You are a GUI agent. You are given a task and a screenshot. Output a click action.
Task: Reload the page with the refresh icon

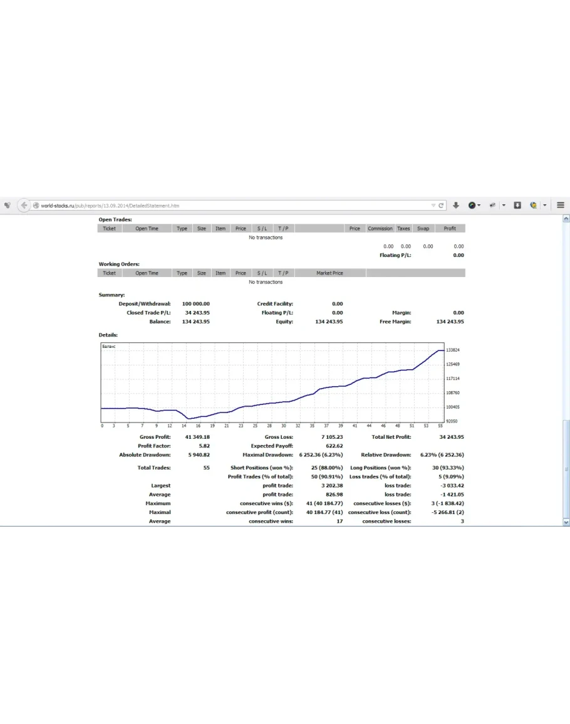point(442,206)
